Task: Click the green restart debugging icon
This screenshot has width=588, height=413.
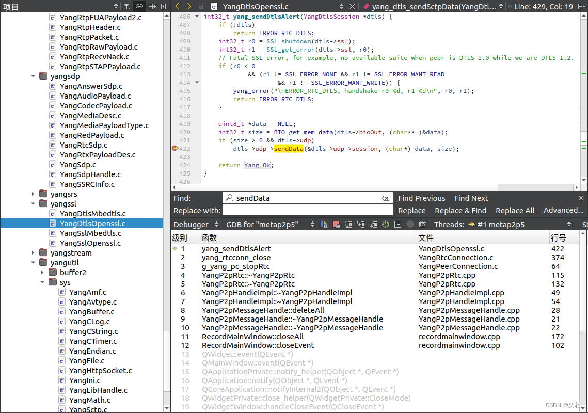Action: [386, 224]
